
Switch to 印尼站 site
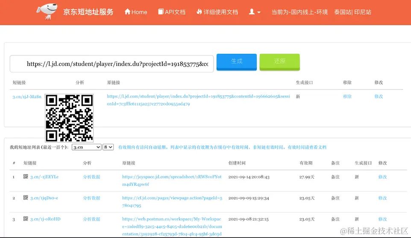[362, 12]
